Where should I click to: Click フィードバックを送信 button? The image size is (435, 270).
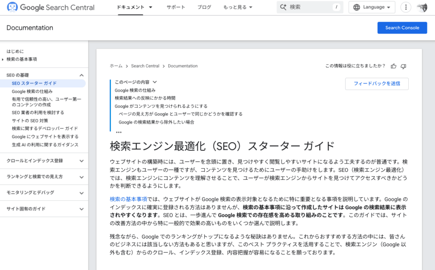377,84
